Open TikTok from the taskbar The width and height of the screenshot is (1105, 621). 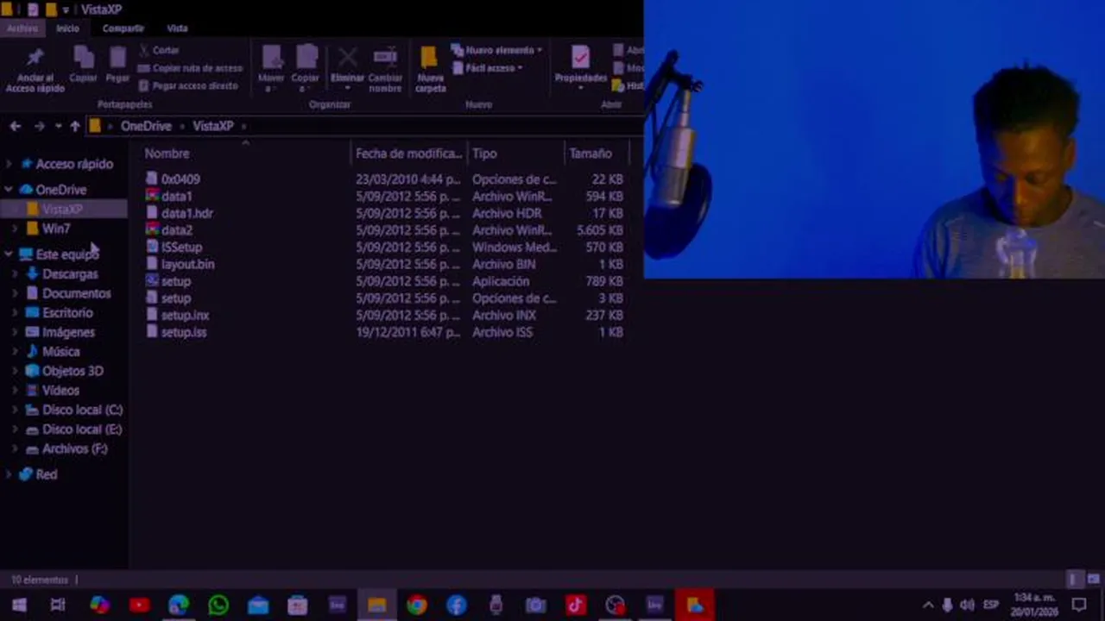click(x=576, y=605)
